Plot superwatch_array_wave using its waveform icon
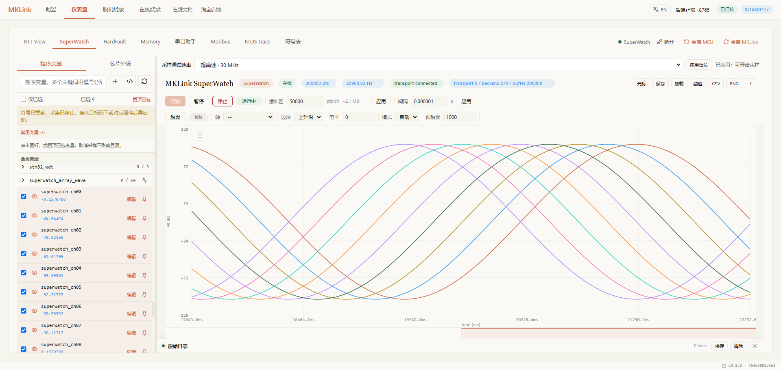Image resolution: width=781 pixels, height=370 pixels. pyautogui.click(x=144, y=180)
